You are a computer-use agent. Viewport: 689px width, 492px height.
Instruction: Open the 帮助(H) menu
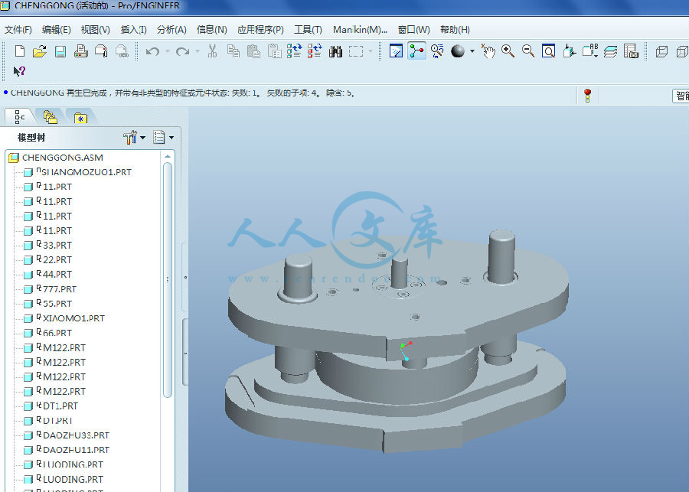pyautogui.click(x=456, y=30)
